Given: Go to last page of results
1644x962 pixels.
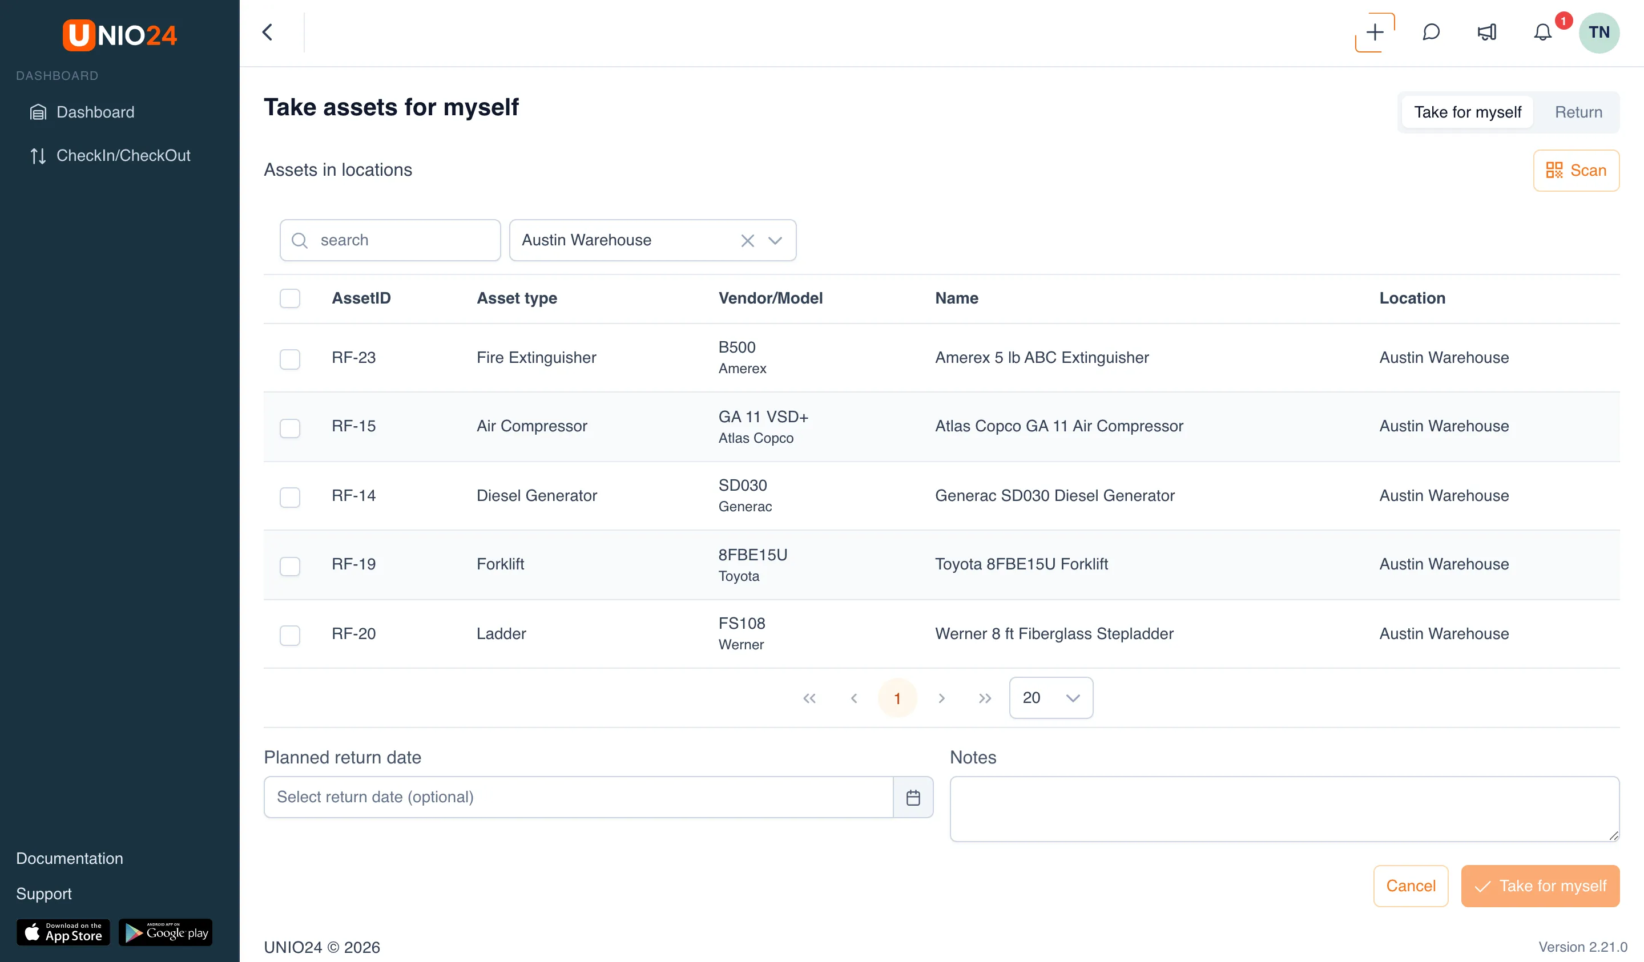Looking at the screenshot, I should click(985, 698).
